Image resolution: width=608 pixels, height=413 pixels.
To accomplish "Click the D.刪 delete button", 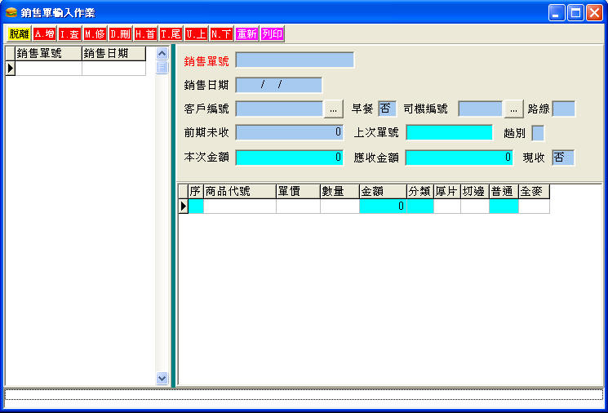I will 120,34.
